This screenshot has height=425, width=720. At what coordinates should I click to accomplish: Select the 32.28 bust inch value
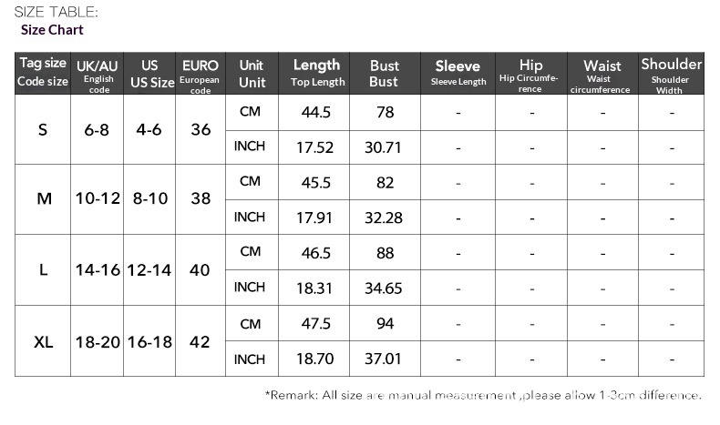click(x=384, y=218)
